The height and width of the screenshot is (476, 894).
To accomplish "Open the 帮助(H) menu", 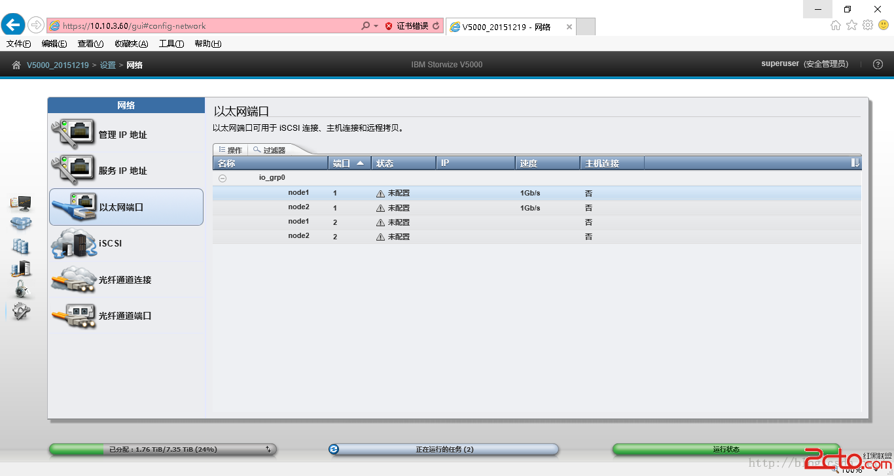I will (x=208, y=44).
